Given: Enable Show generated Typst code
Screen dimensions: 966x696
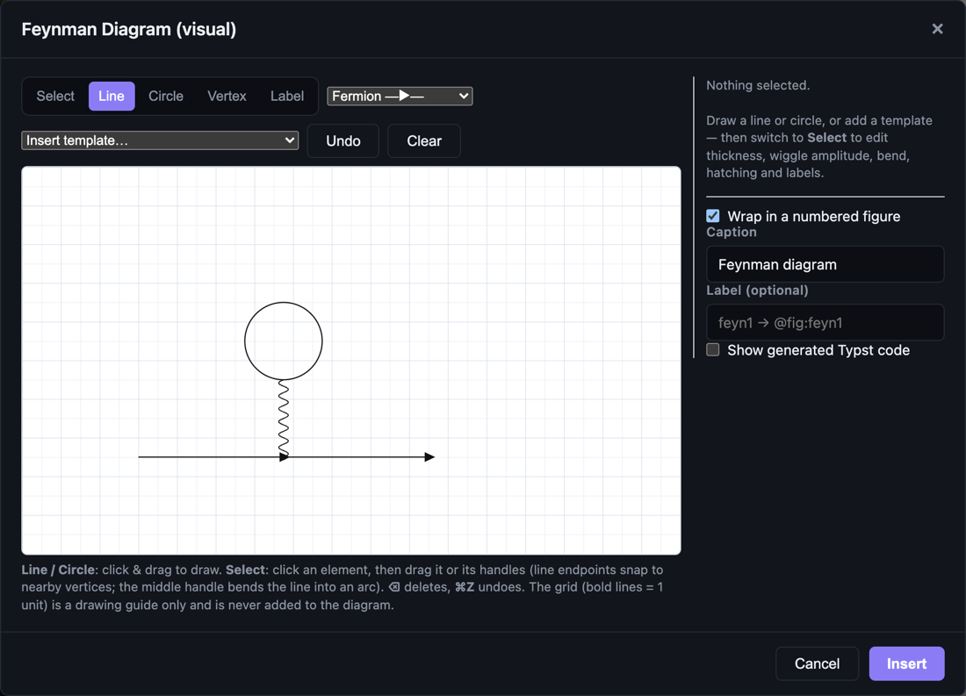Looking at the screenshot, I should 713,350.
